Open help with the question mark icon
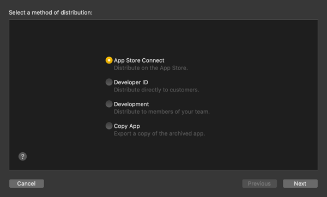 (x=22, y=156)
